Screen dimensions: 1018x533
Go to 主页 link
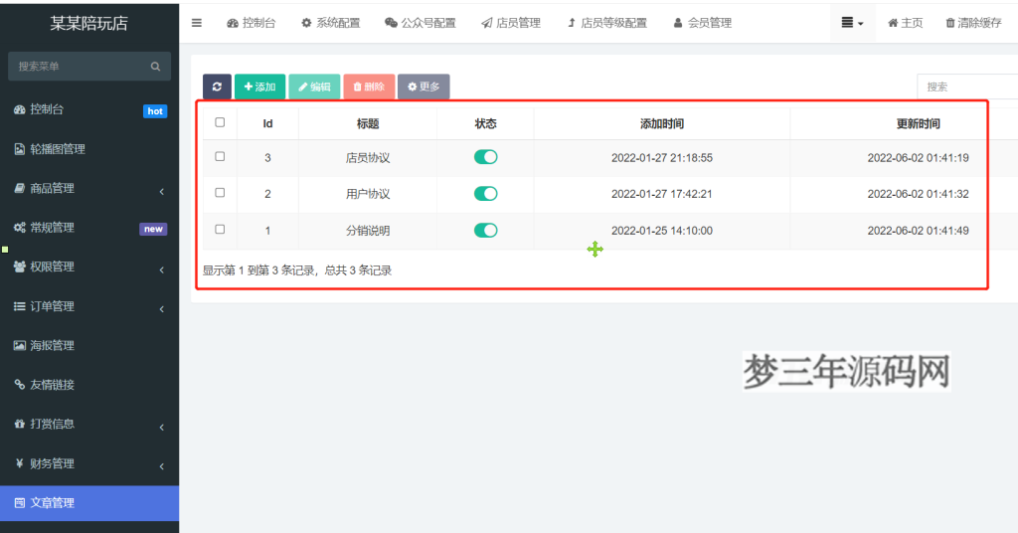pos(905,23)
